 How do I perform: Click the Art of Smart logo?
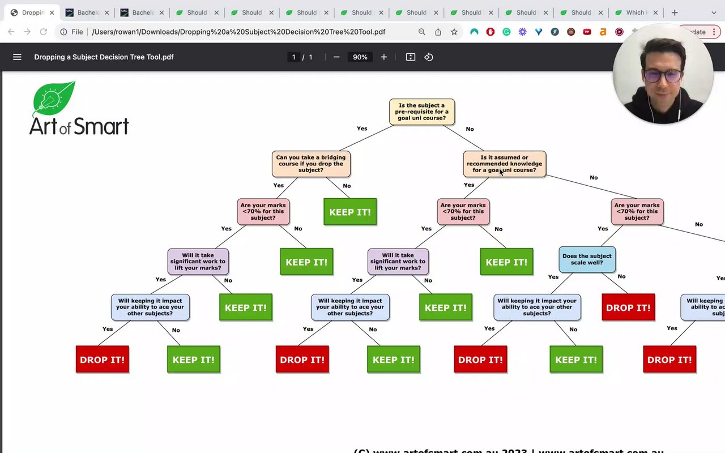pos(79,108)
